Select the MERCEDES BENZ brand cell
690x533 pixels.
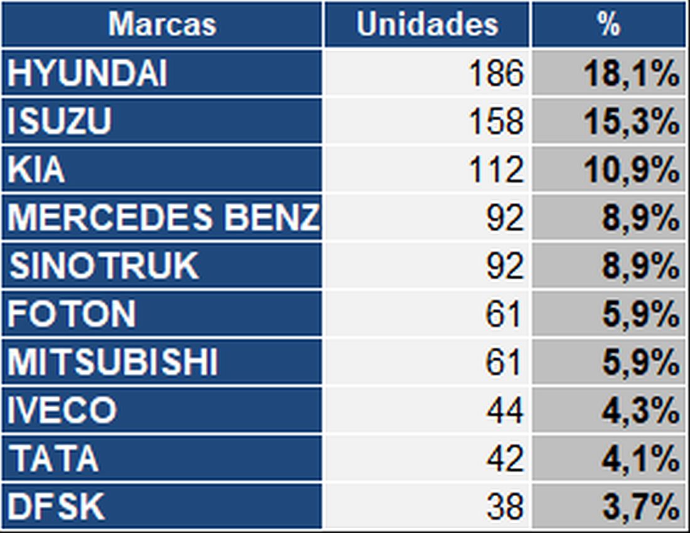[162, 217]
